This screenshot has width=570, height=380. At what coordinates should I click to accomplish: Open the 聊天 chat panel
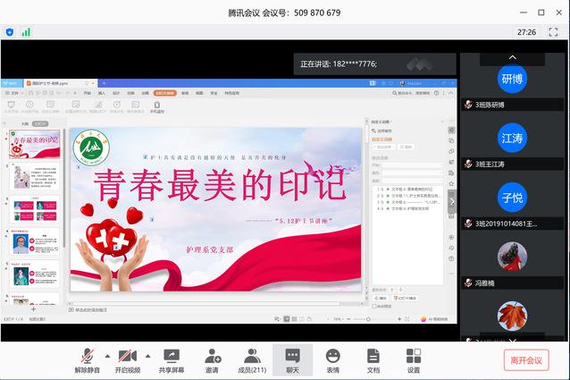coord(292,359)
